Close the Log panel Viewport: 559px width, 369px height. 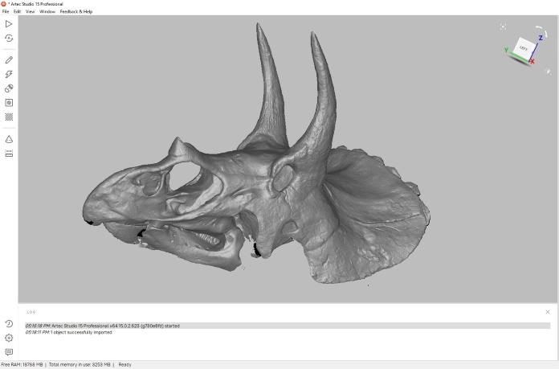click(548, 312)
